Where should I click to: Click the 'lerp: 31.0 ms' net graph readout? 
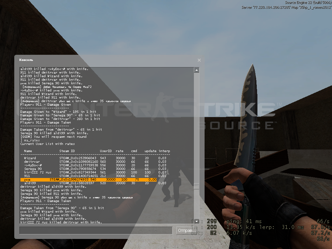(282, 227)
